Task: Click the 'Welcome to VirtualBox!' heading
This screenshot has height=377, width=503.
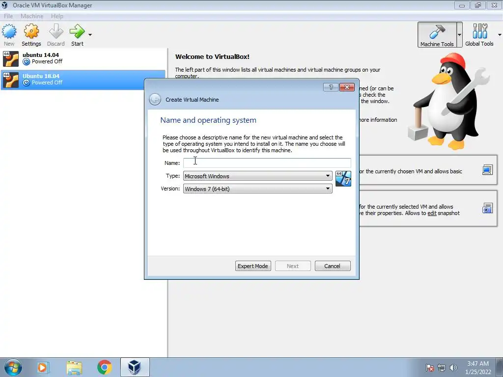Action: 212,57
